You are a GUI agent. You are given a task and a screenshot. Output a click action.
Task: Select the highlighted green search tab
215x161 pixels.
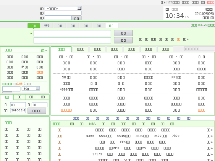click(x=34, y=26)
